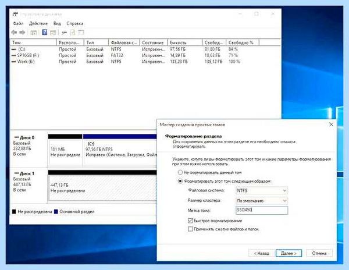Screen dimensions: 349x270
Task: Click the blue 'Основной раздел' legend swatch
Action: point(56,211)
